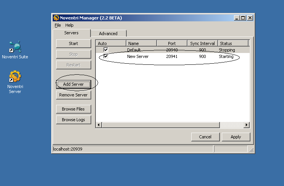Click the Status column header

[233, 43]
